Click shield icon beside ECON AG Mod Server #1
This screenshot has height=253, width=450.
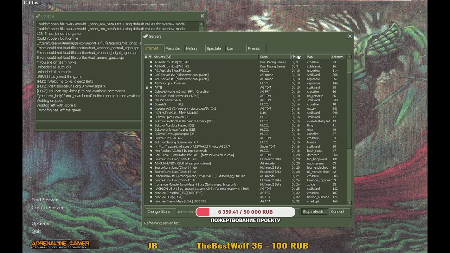pos(151,96)
